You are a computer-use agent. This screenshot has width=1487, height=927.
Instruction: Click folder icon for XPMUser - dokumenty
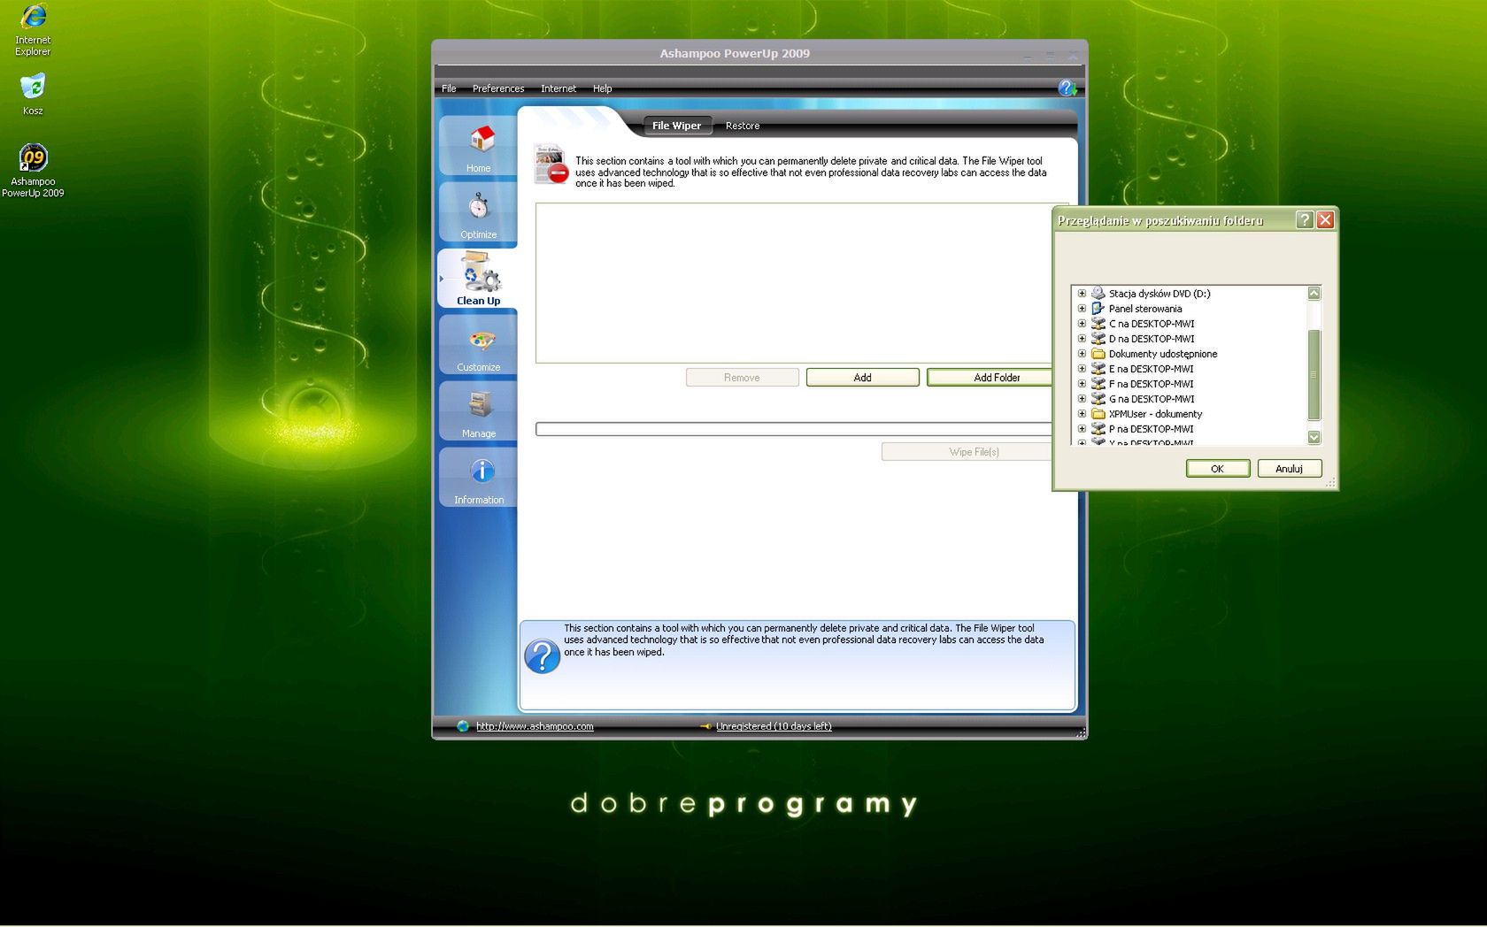click(x=1098, y=414)
